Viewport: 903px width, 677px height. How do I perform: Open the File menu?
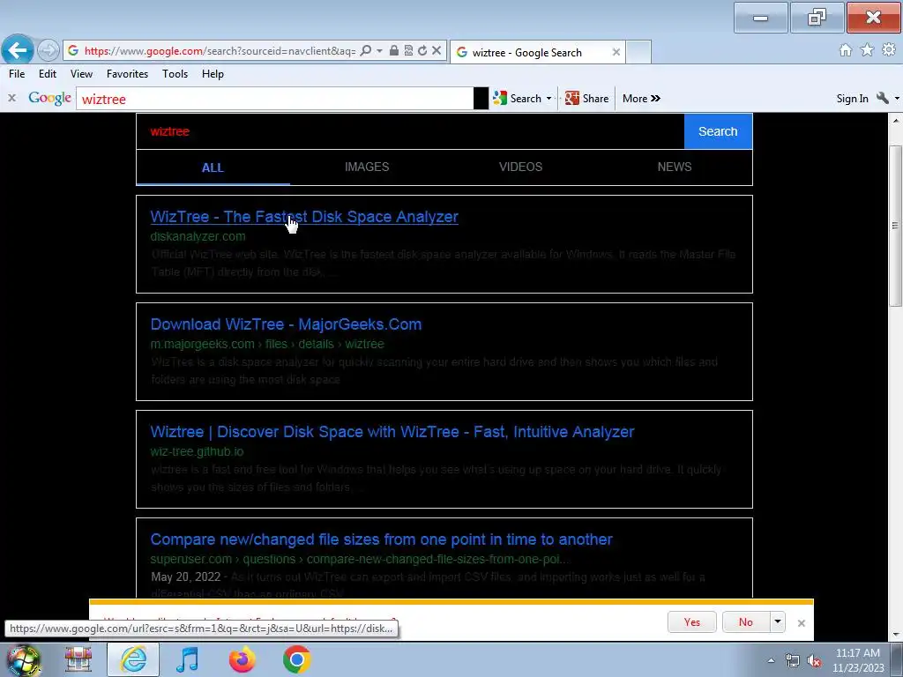coord(17,74)
